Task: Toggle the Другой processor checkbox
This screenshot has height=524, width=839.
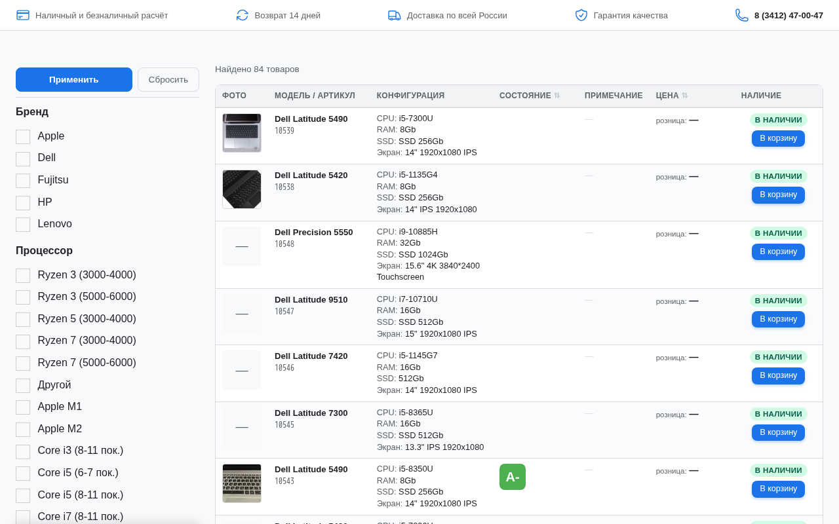Action: click(23, 386)
